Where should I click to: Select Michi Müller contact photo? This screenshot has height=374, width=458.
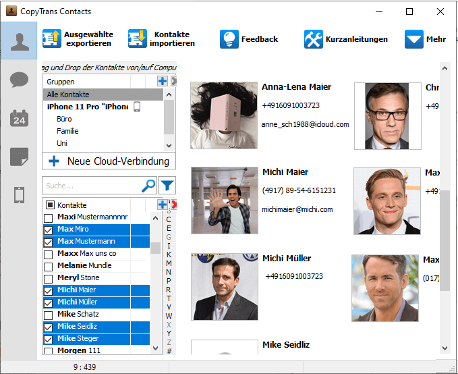(x=225, y=287)
